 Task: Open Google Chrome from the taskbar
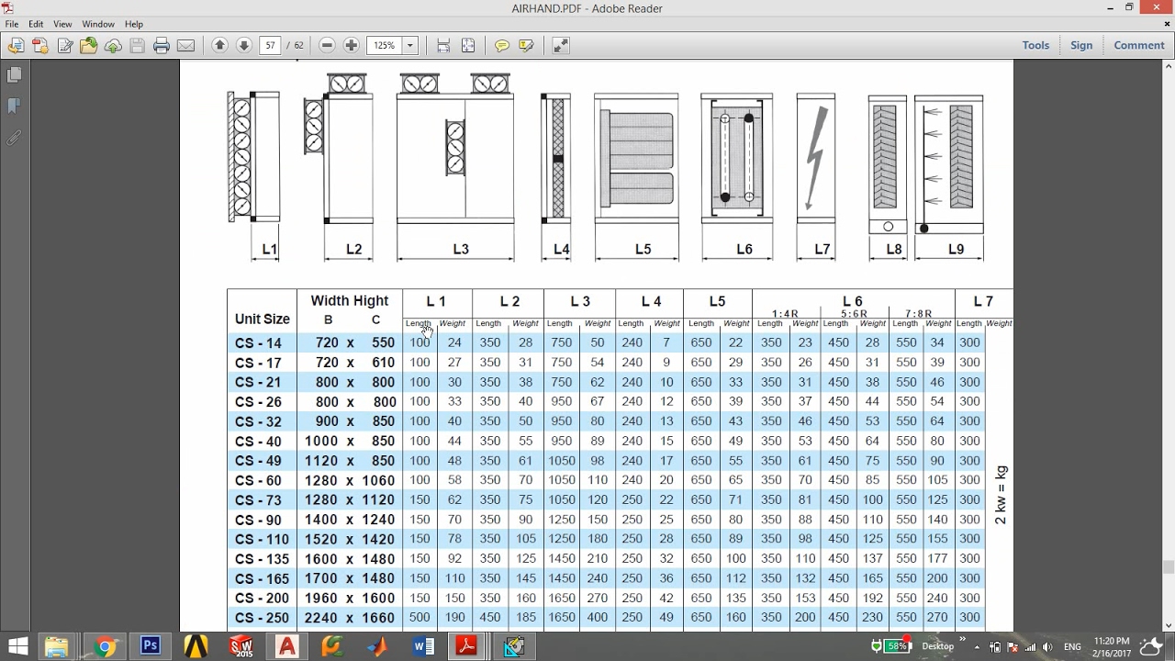(105, 646)
